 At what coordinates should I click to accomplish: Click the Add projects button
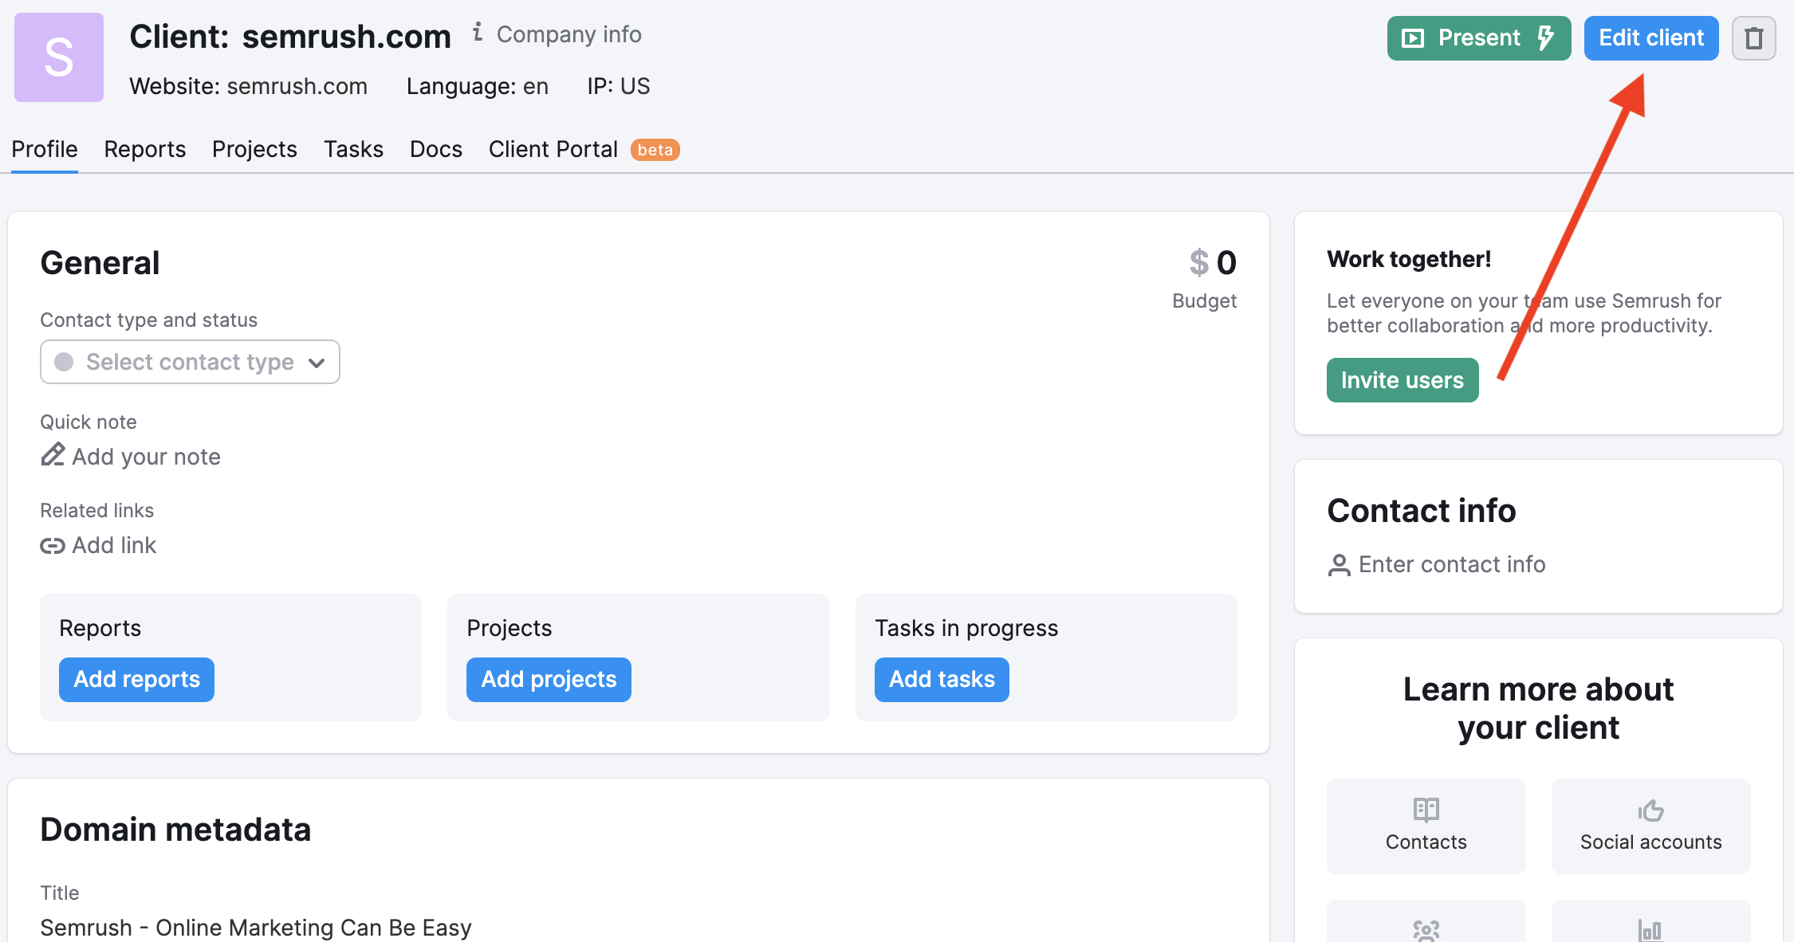click(x=549, y=680)
